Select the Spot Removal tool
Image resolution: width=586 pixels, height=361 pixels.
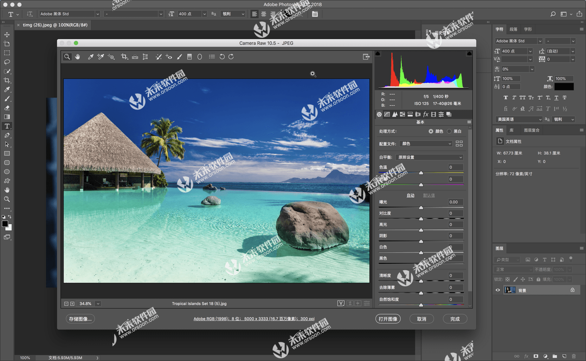(158, 57)
